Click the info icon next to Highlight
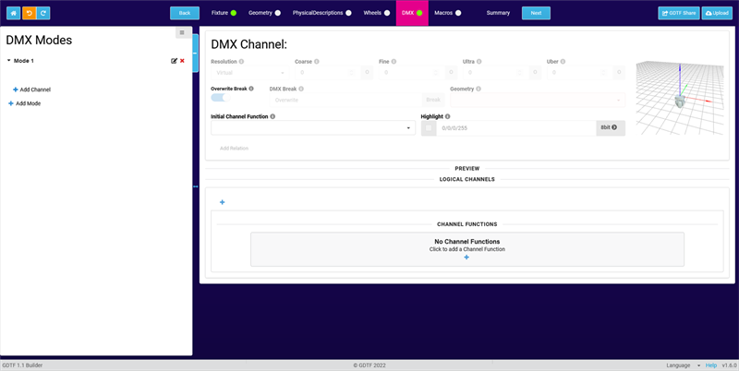Screen dimensions: 739x371 (448, 116)
